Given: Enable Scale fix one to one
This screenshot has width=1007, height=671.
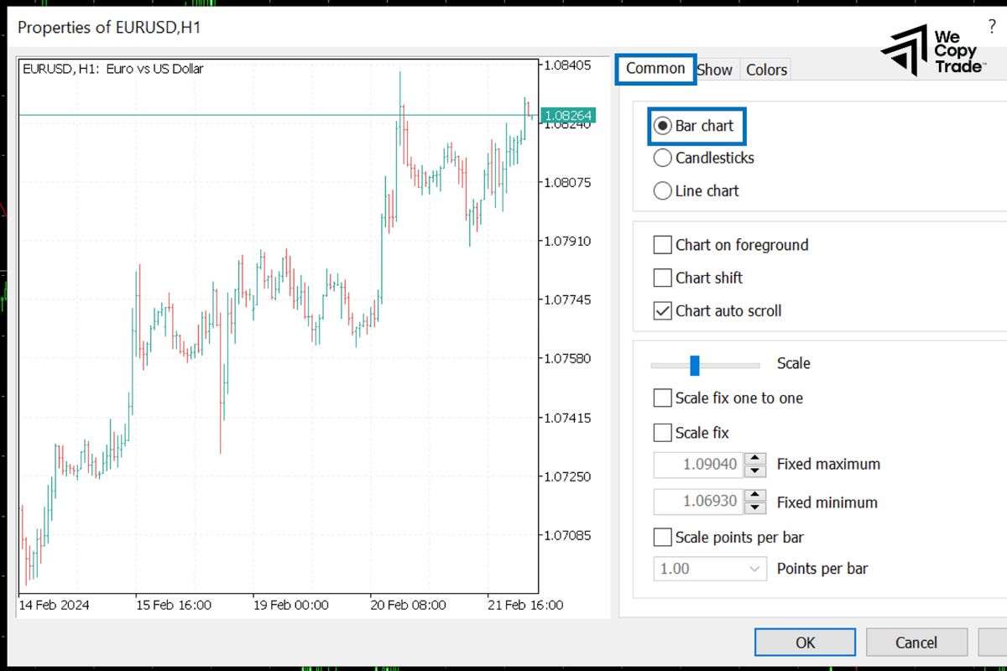Looking at the screenshot, I should (x=662, y=398).
